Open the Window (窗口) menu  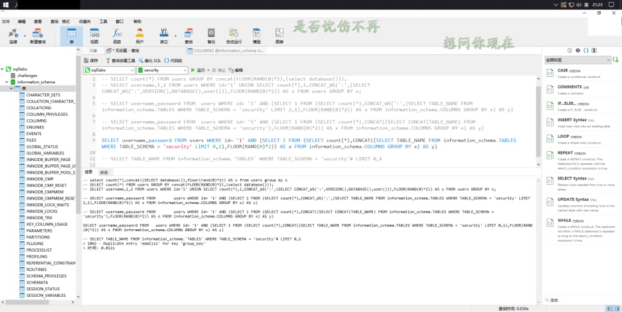[x=119, y=21]
